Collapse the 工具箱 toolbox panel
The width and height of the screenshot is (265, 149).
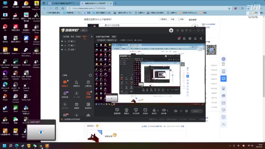(x=90, y=75)
